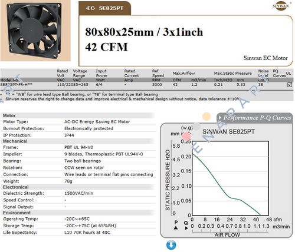Expand the Performance P-Q Curves header
295x252 pixels.
click(x=254, y=118)
